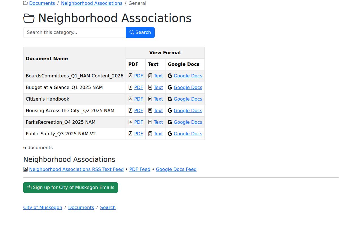
Task: Open Google Docs link for Citizen's Handbook
Action: pos(188,99)
